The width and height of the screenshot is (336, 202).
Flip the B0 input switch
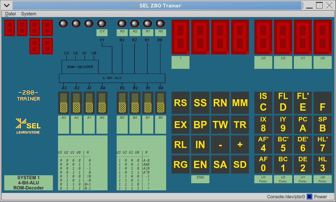coord(160,102)
